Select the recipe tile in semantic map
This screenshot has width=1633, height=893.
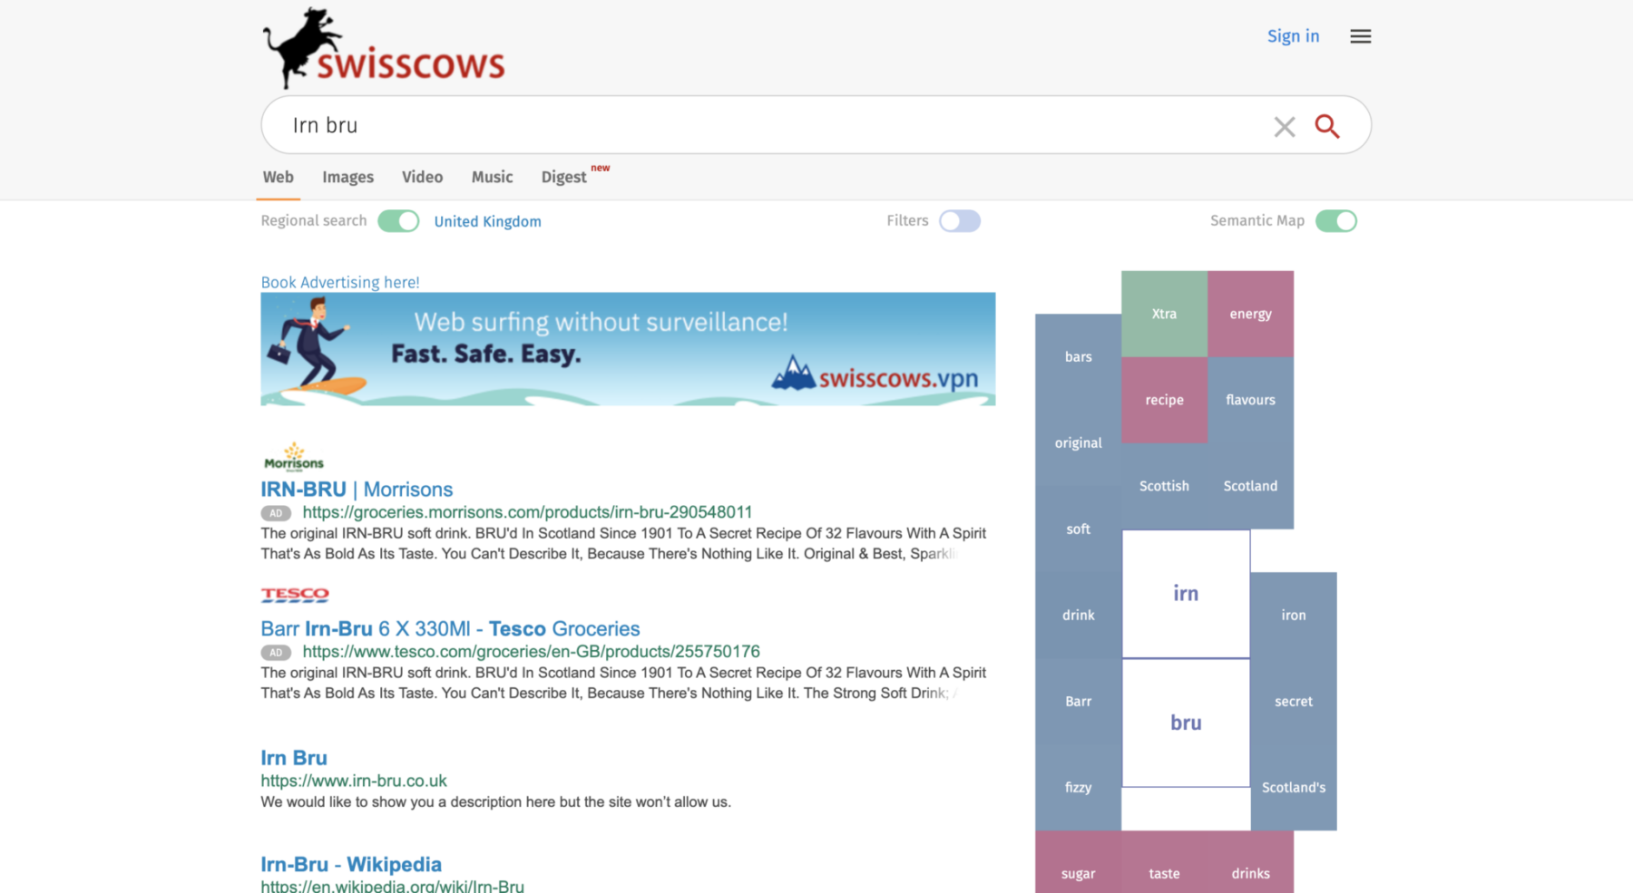tap(1164, 400)
